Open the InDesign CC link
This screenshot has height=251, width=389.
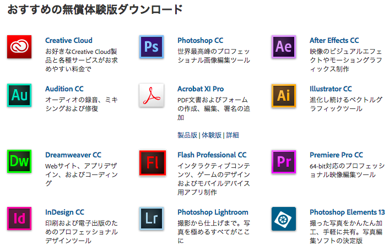click(64, 212)
